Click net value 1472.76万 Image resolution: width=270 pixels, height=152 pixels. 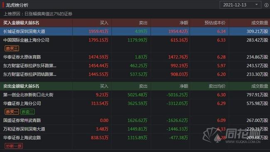[x=178, y=57]
